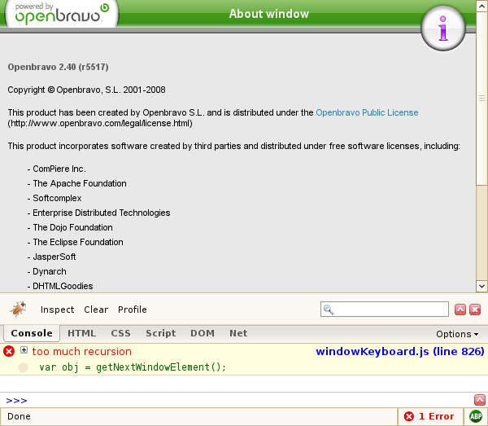Screen dimensions: 488x426
Task: Click the red error icon beside too much recursion
Action: tap(9, 352)
